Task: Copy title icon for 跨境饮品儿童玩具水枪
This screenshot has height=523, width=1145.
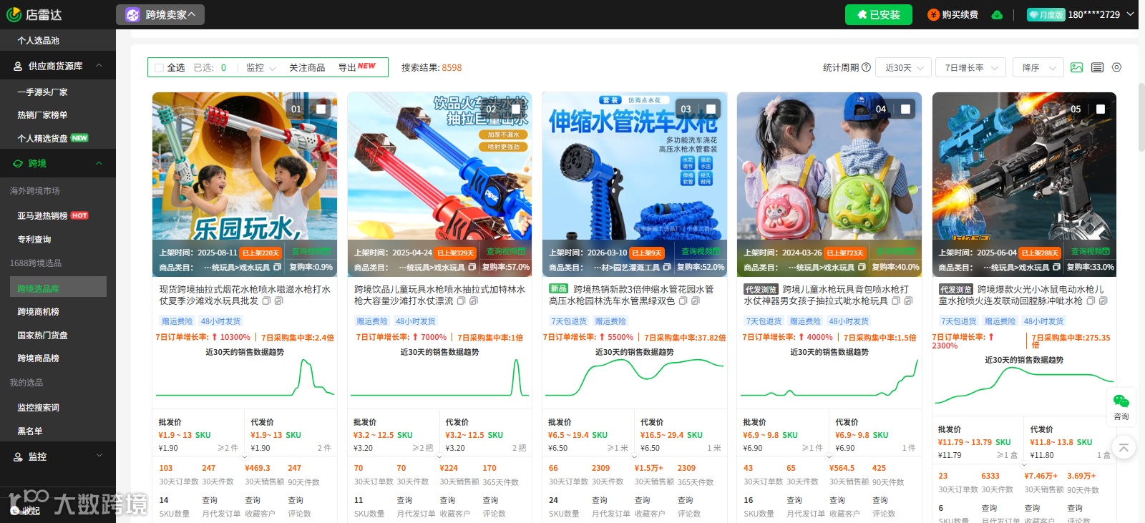Action: point(462,301)
